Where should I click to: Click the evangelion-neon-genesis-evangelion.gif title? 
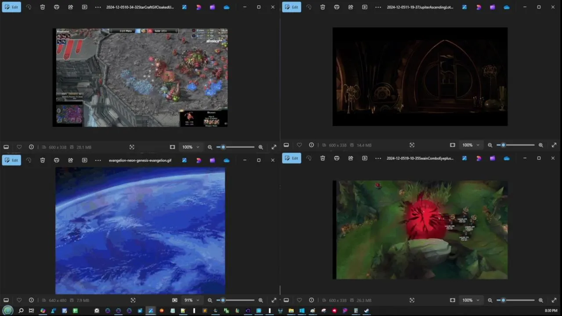[140, 160]
